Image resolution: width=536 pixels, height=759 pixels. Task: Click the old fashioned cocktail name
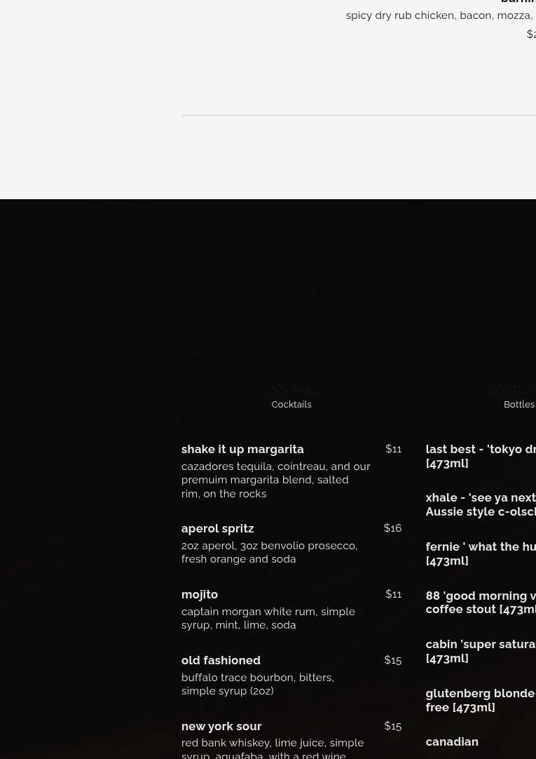click(x=221, y=660)
